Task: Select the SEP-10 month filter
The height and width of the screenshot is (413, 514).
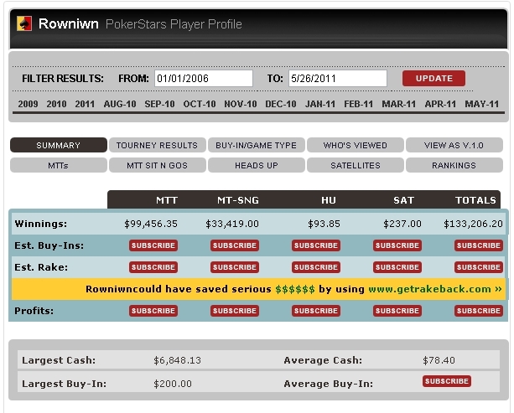Action: pos(159,104)
